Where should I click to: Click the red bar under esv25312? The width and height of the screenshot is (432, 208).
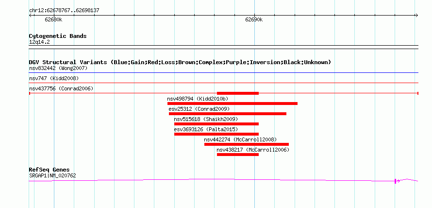tap(228, 114)
